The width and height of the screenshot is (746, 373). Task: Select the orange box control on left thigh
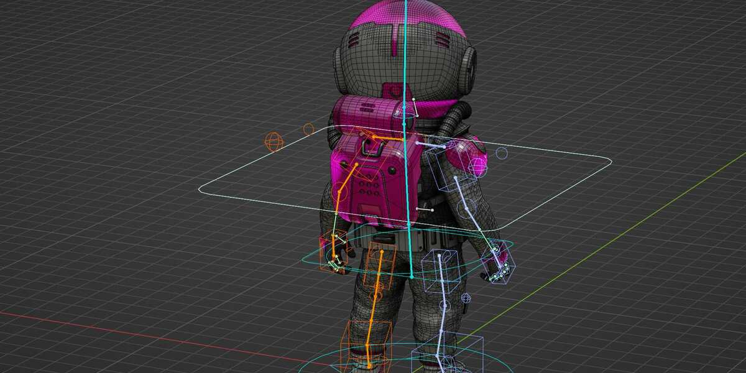tap(379, 266)
